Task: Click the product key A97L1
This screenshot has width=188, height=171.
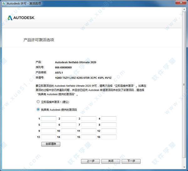Action: pos(59,73)
